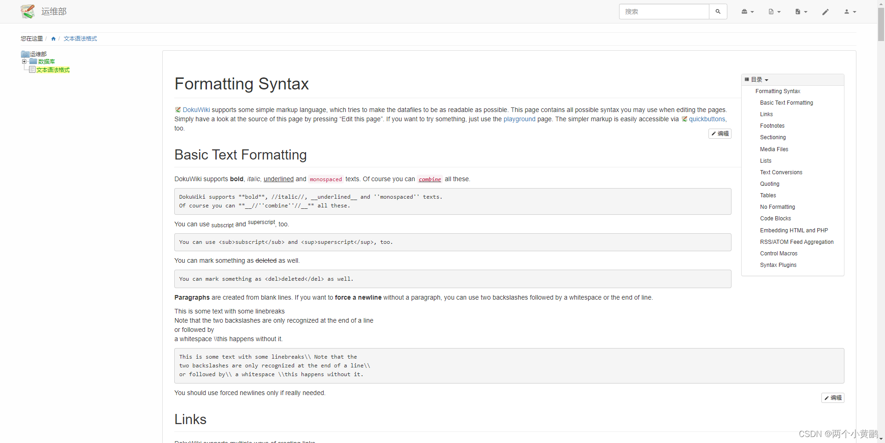Viewport: 885px width, 443px height.
Task: Click the Formatting Syntax page heading
Action: [242, 84]
